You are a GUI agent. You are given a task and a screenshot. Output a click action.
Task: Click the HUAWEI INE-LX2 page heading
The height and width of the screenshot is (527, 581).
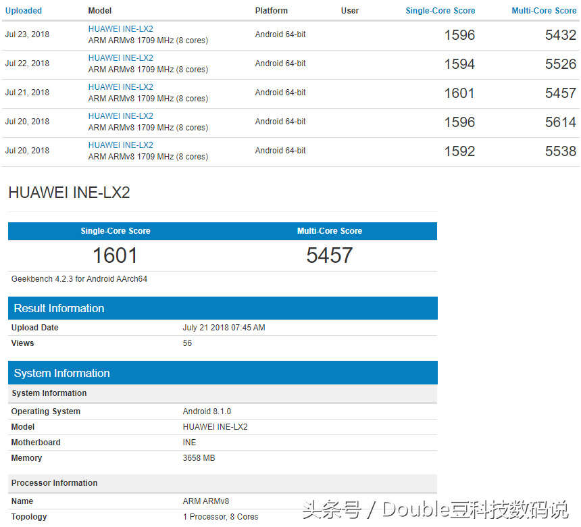tap(69, 193)
